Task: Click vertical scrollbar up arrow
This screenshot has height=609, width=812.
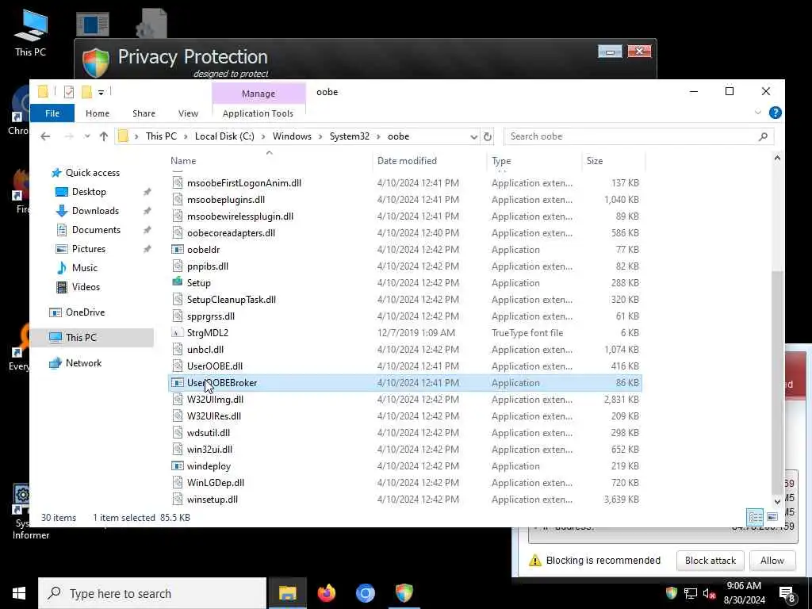Action: (x=777, y=158)
